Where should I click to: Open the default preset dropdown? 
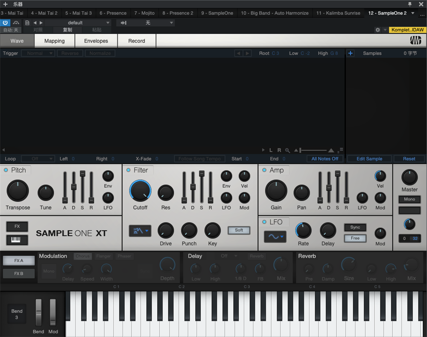[x=79, y=23]
